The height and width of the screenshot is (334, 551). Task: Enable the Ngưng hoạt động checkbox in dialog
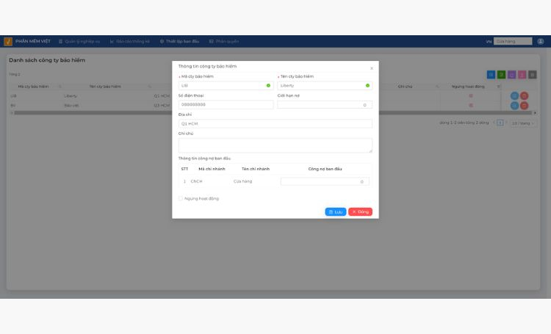[x=181, y=198]
